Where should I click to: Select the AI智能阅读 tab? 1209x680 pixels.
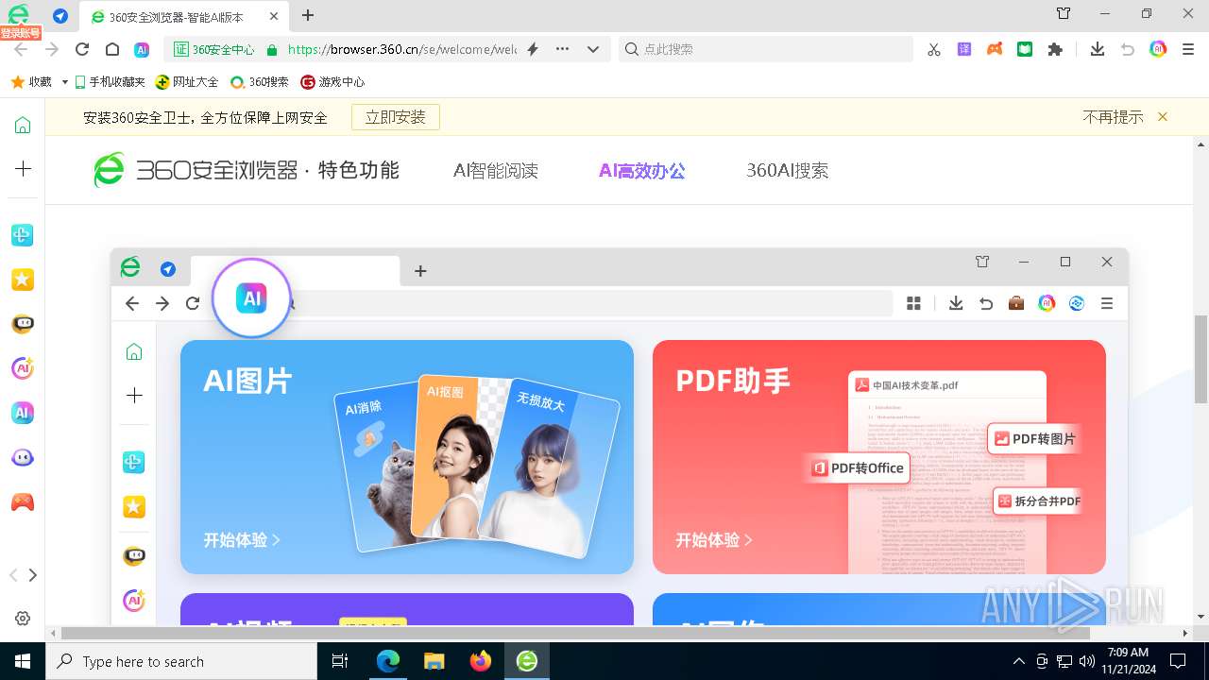point(496,171)
